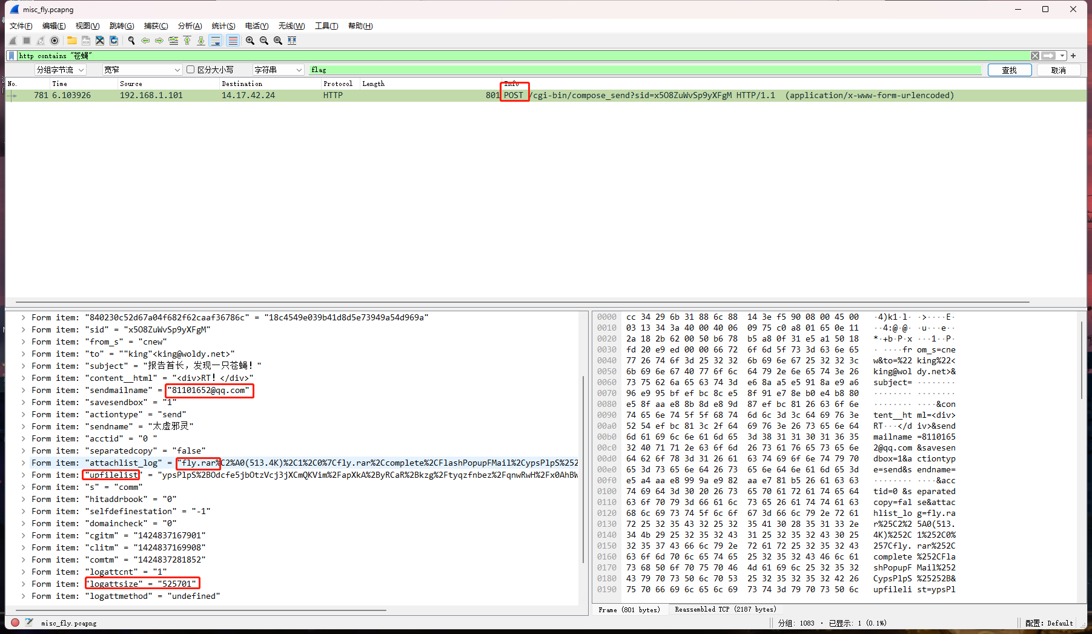Open capture options gear icon
This screenshot has height=634, width=1092.
tap(55, 41)
